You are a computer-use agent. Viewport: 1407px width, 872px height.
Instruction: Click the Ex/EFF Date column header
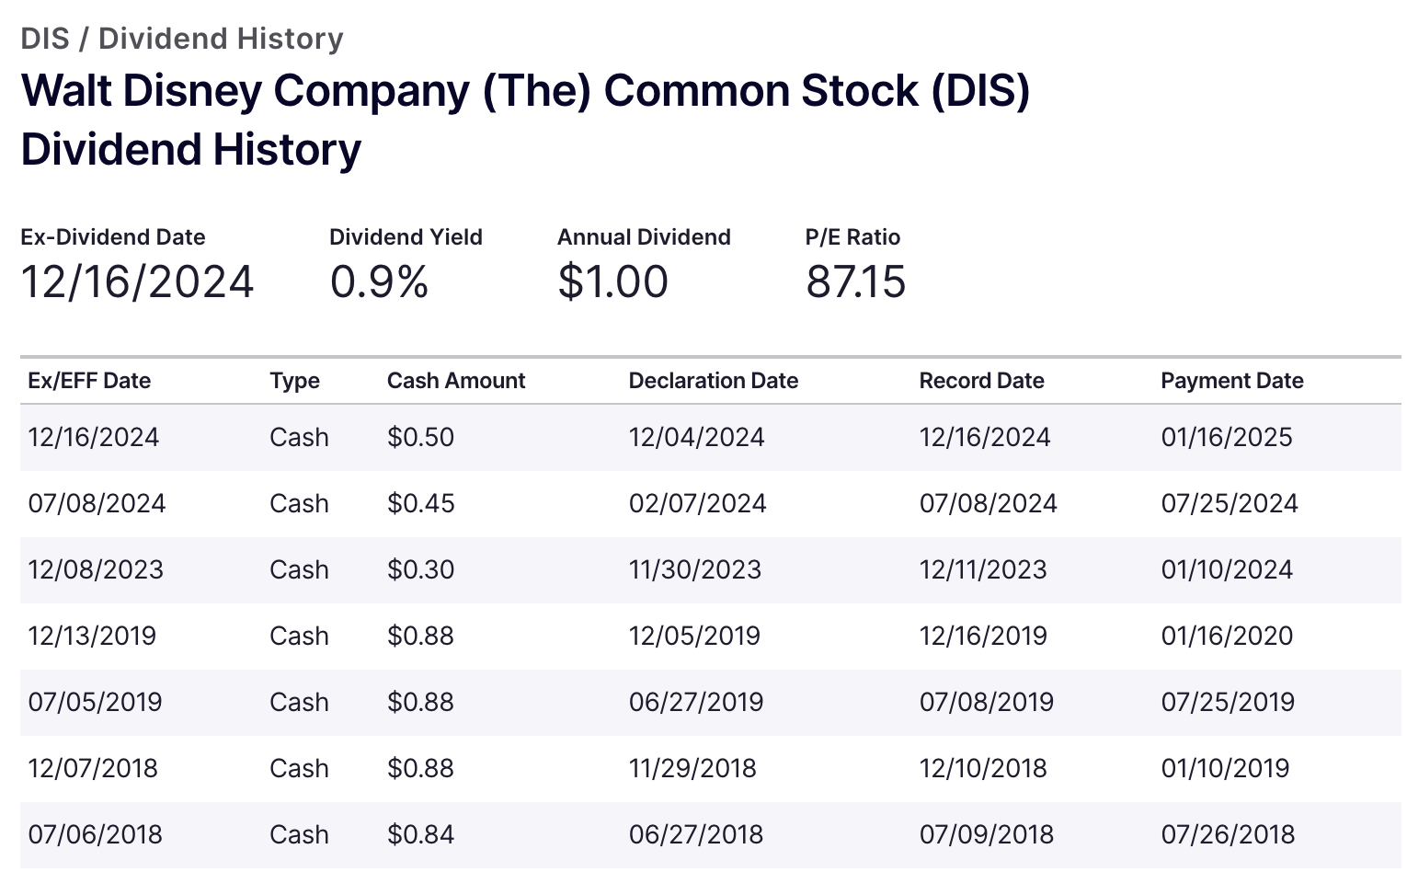coord(89,381)
